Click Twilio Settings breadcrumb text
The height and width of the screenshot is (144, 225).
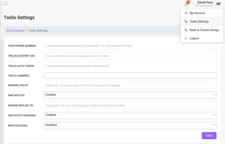(x=38, y=31)
